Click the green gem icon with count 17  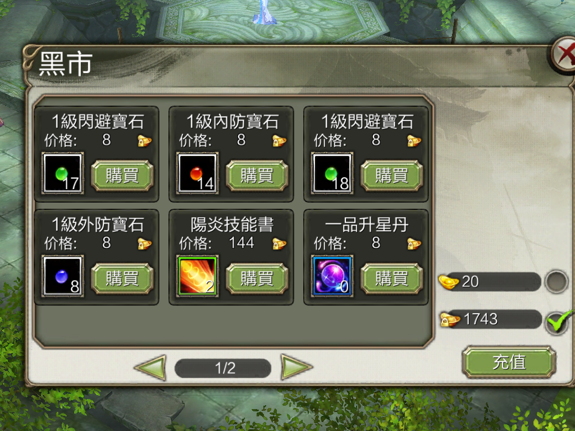coord(62,173)
